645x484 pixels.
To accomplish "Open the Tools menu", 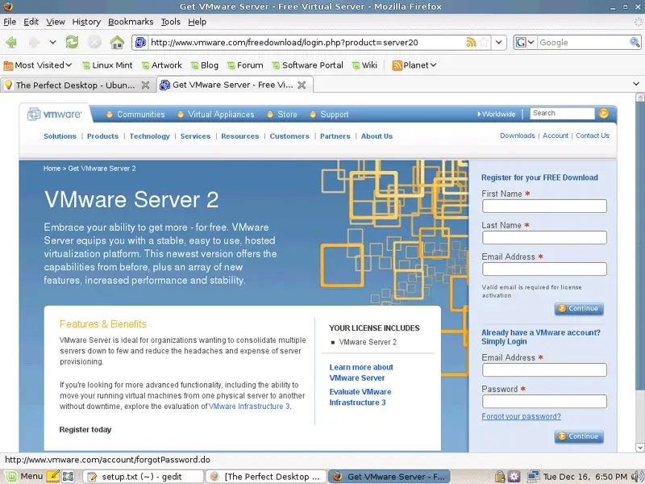I will tap(171, 22).
